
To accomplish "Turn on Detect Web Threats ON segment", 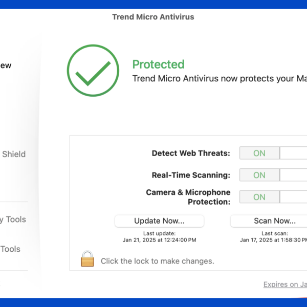I will pyautogui.click(x=259, y=153).
